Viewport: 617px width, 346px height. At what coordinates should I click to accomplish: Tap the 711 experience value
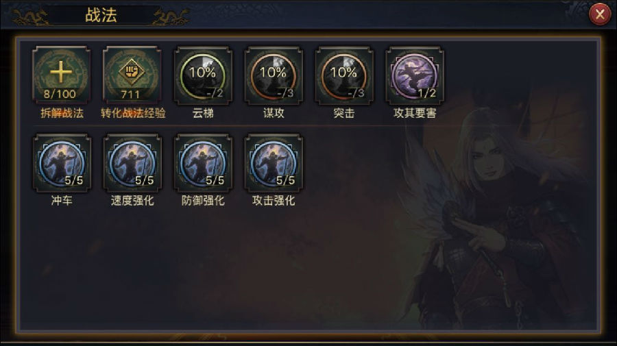pyautogui.click(x=130, y=95)
